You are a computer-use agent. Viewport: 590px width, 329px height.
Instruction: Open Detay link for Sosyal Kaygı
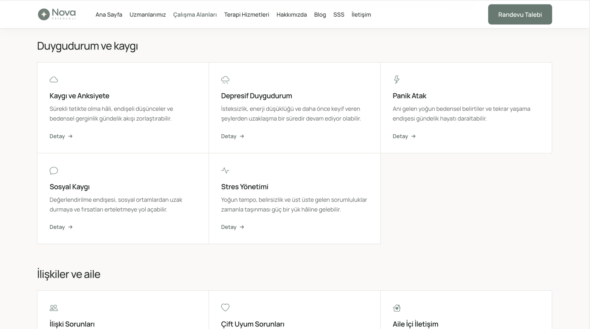61,227
